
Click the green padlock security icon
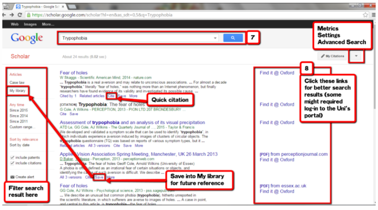tap(29, 15)
